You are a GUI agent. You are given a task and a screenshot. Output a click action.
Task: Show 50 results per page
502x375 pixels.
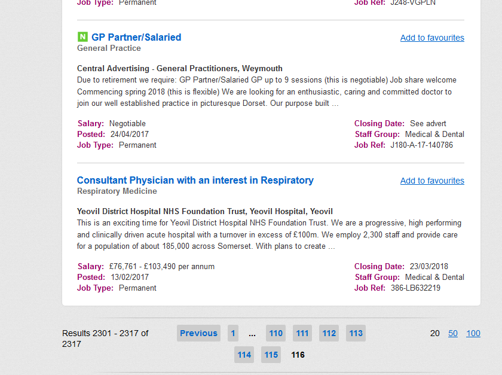pos(453,333)
